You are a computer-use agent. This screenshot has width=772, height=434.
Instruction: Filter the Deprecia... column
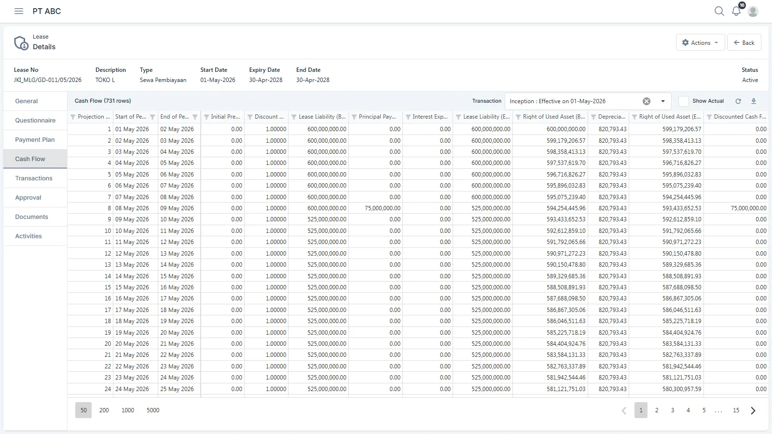click(x=593, y=117)
